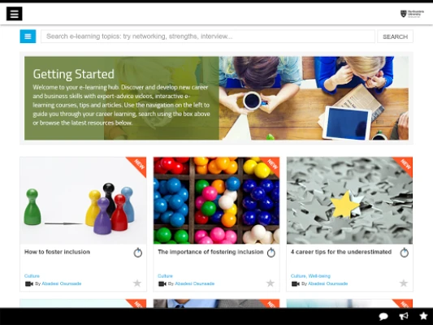Click watch-later icon on importance of fostering inclusion

[x=271, y=253]
